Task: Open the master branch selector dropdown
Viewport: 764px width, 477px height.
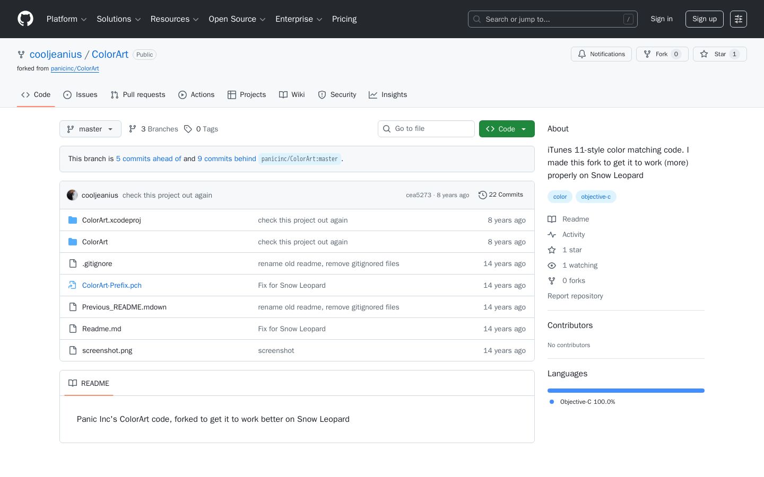Action: (90, 129)
